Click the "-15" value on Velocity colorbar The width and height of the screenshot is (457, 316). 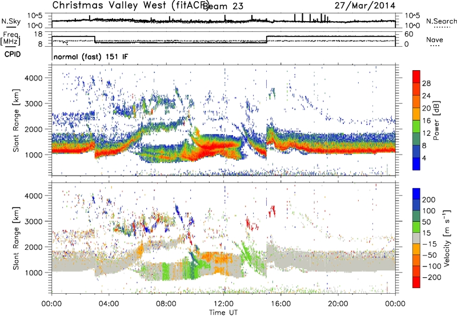(x=429, y=244)
